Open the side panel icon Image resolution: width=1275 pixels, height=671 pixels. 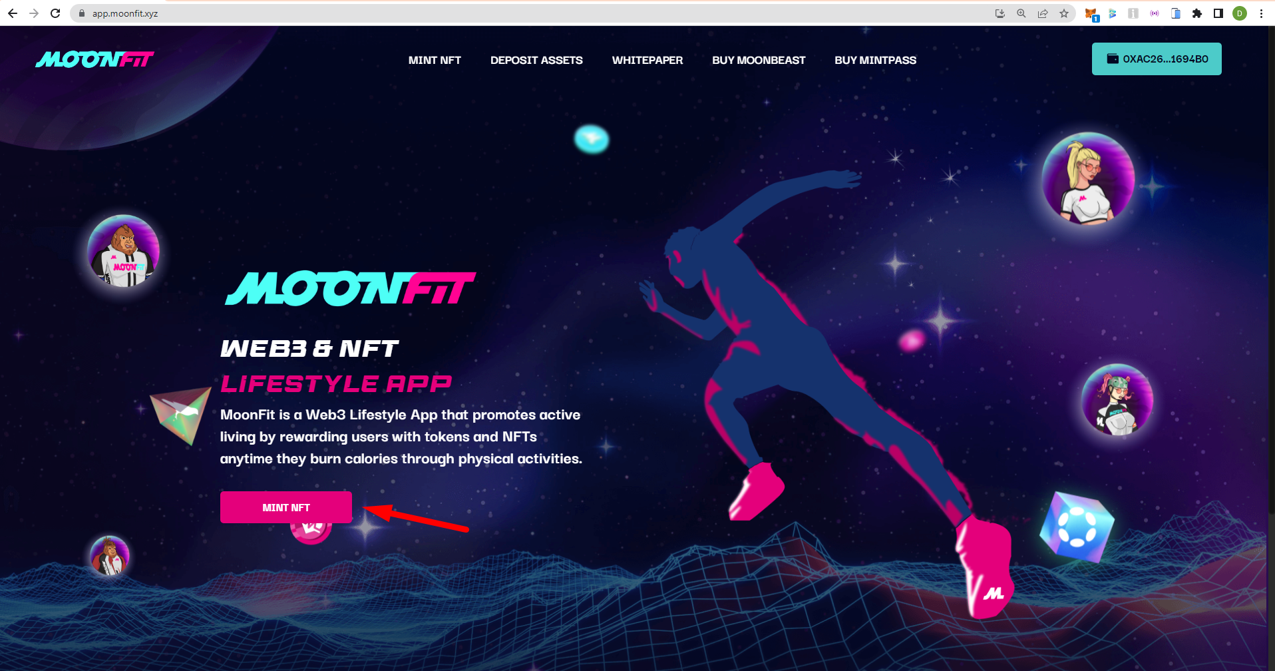tap(1218, 13)
